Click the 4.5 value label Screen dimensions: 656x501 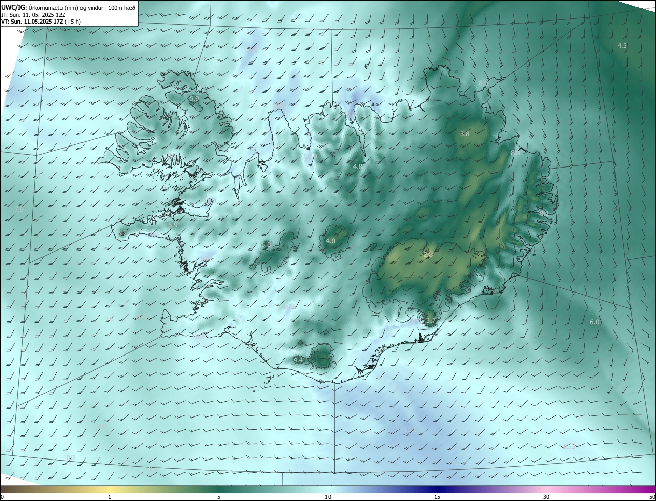pos(622,46)
